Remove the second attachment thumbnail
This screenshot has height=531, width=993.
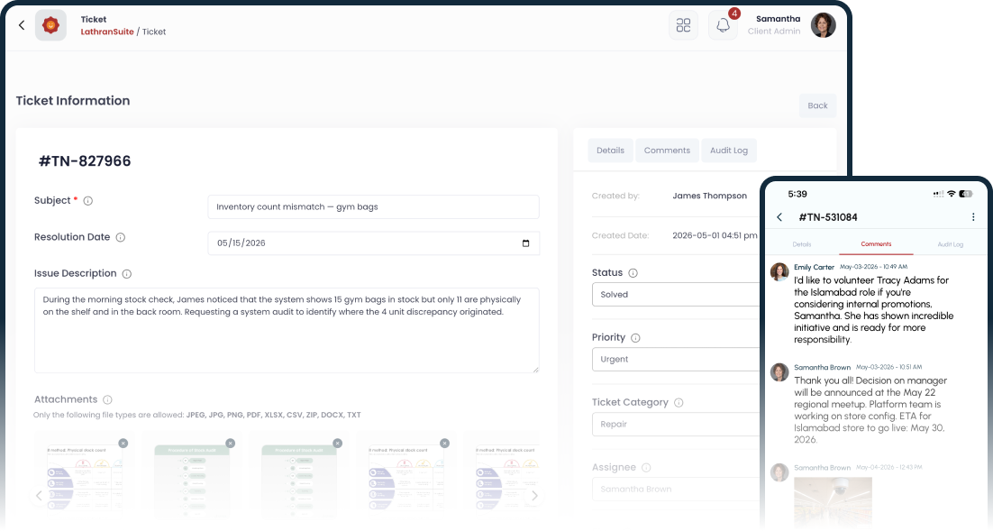[x=231, y=444]
